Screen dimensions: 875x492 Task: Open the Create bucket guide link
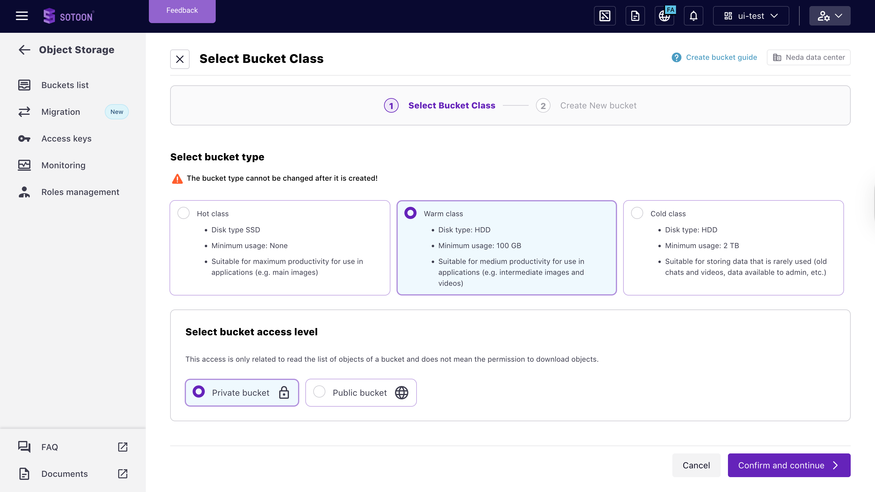pos(721,57)
